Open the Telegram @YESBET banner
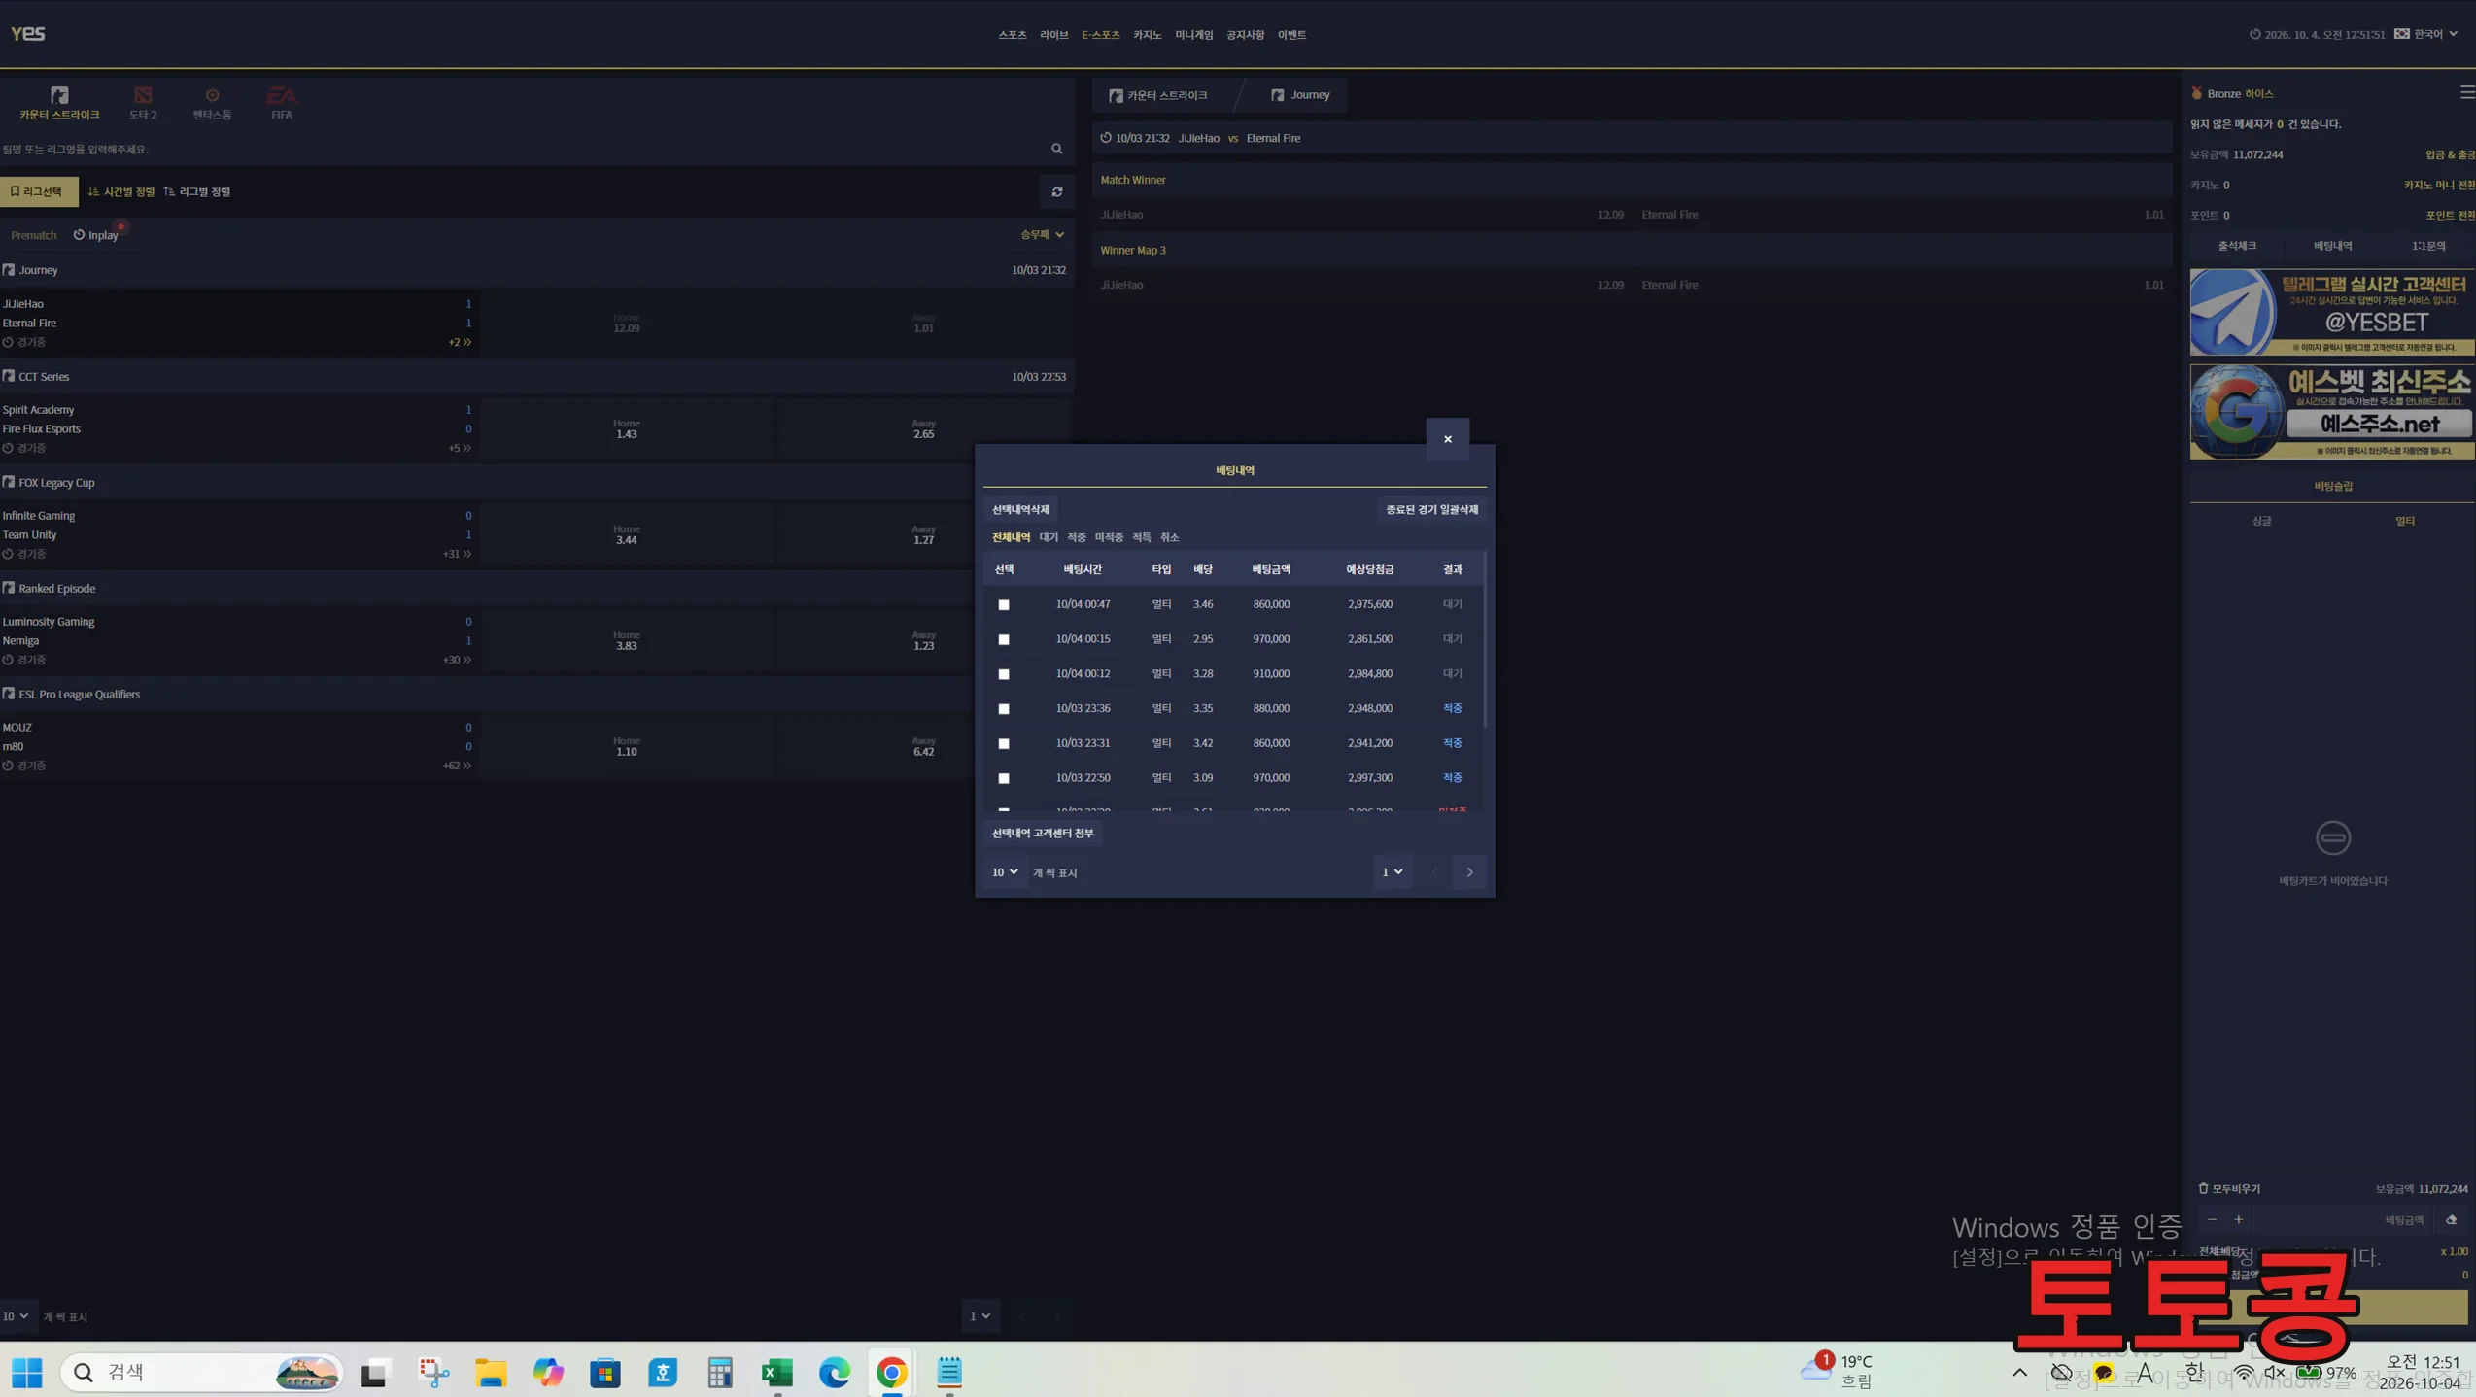This screenshot has width=2476, height=1397. (2332, 312)
